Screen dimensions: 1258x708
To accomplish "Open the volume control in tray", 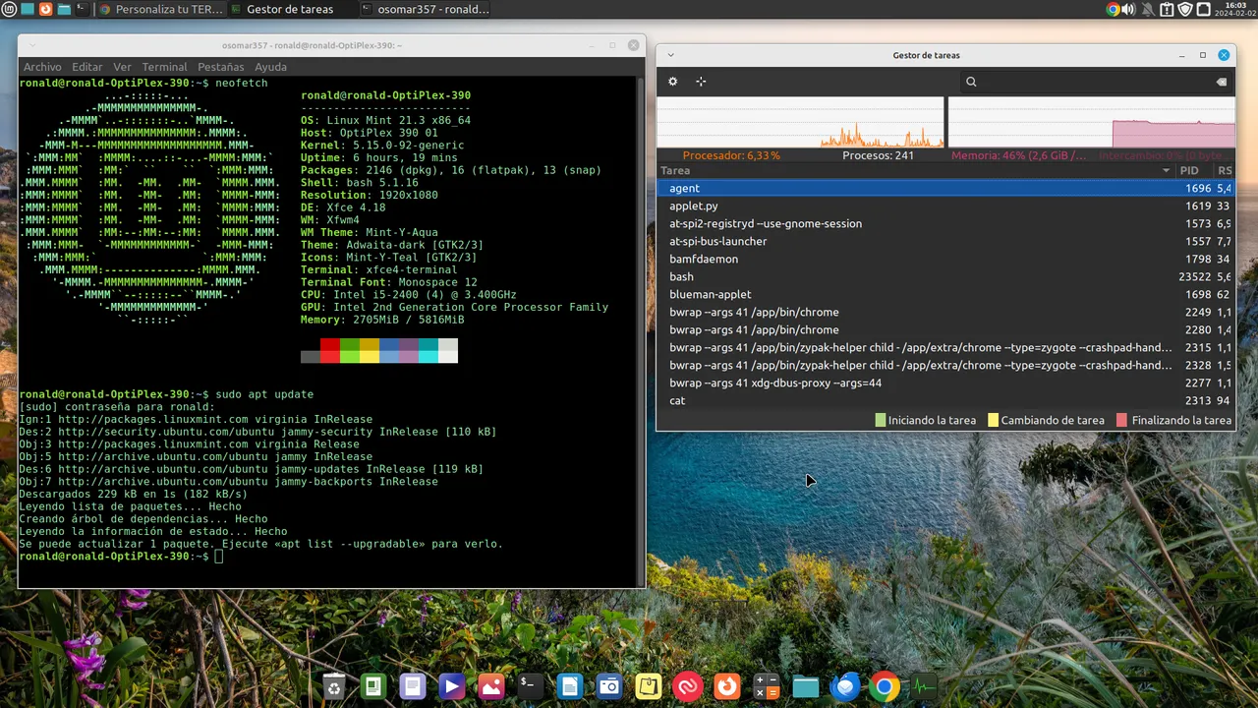I will tap(1127, 9).
